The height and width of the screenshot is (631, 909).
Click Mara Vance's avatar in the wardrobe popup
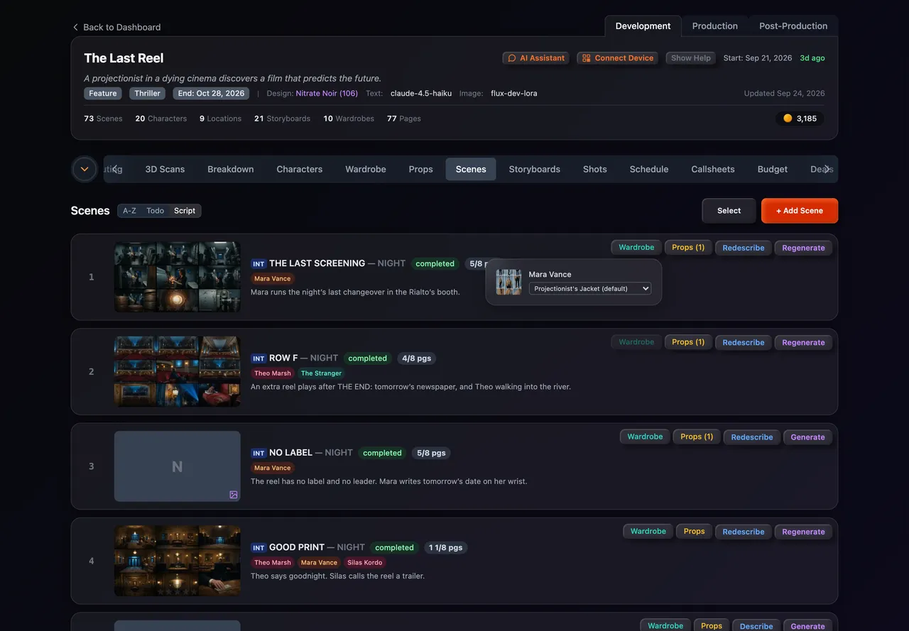(508, 282)
